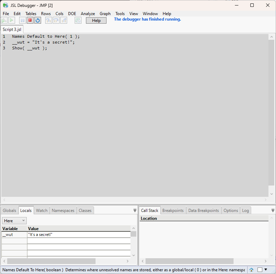Open the Call Stack panel tab list arrow
Screen dimensions: 276x274
(273, 210)
